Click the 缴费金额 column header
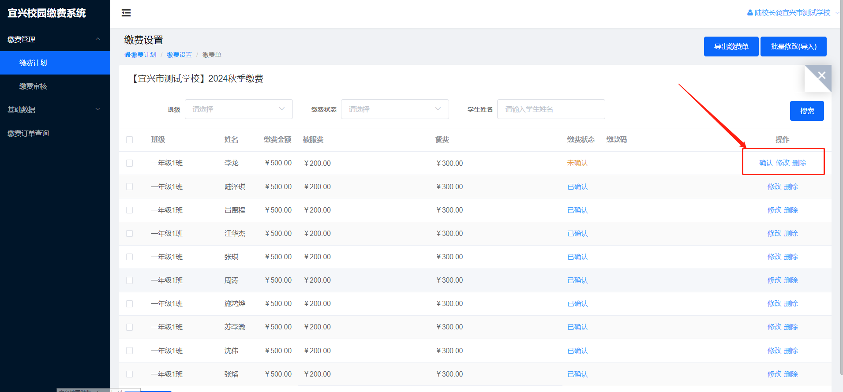This screenshot has height=392, width=843. tap(277, 139)
